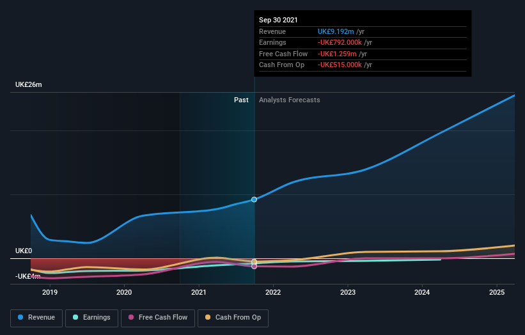Click the orange Cash From Op data marker
The height and width of the screenshot is (335, 525).
(254, 261)
